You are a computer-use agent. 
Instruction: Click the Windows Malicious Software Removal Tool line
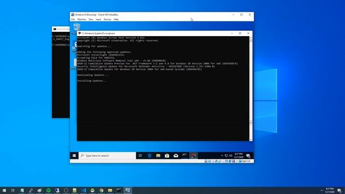[x=121, y=61]
